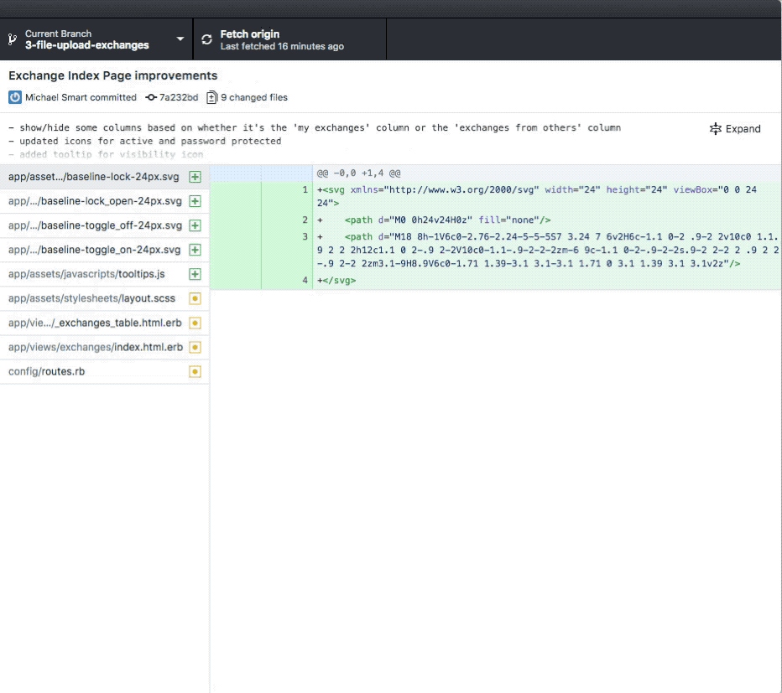Click the added status icon for tooltips.js
The image size is (782, 693).
[194, 273]
